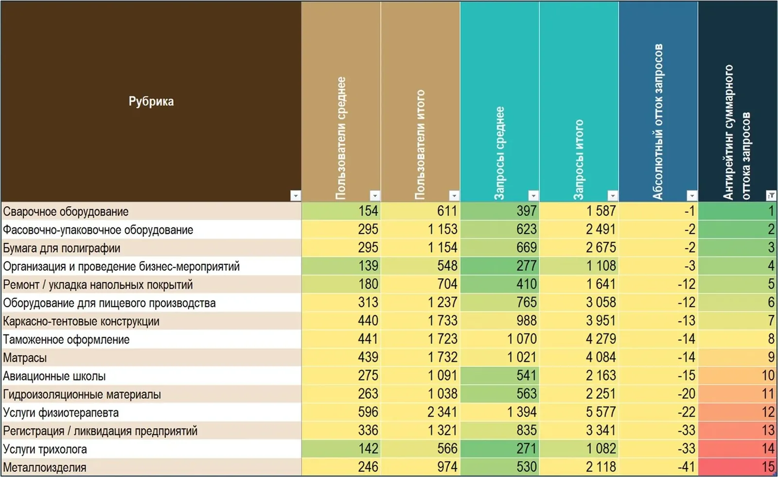The width and height of the screenshot is (778, 477).
Task: Click the 2 163 total queries cell
Action: 579,376
